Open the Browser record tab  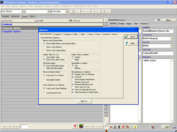(144, 23)
